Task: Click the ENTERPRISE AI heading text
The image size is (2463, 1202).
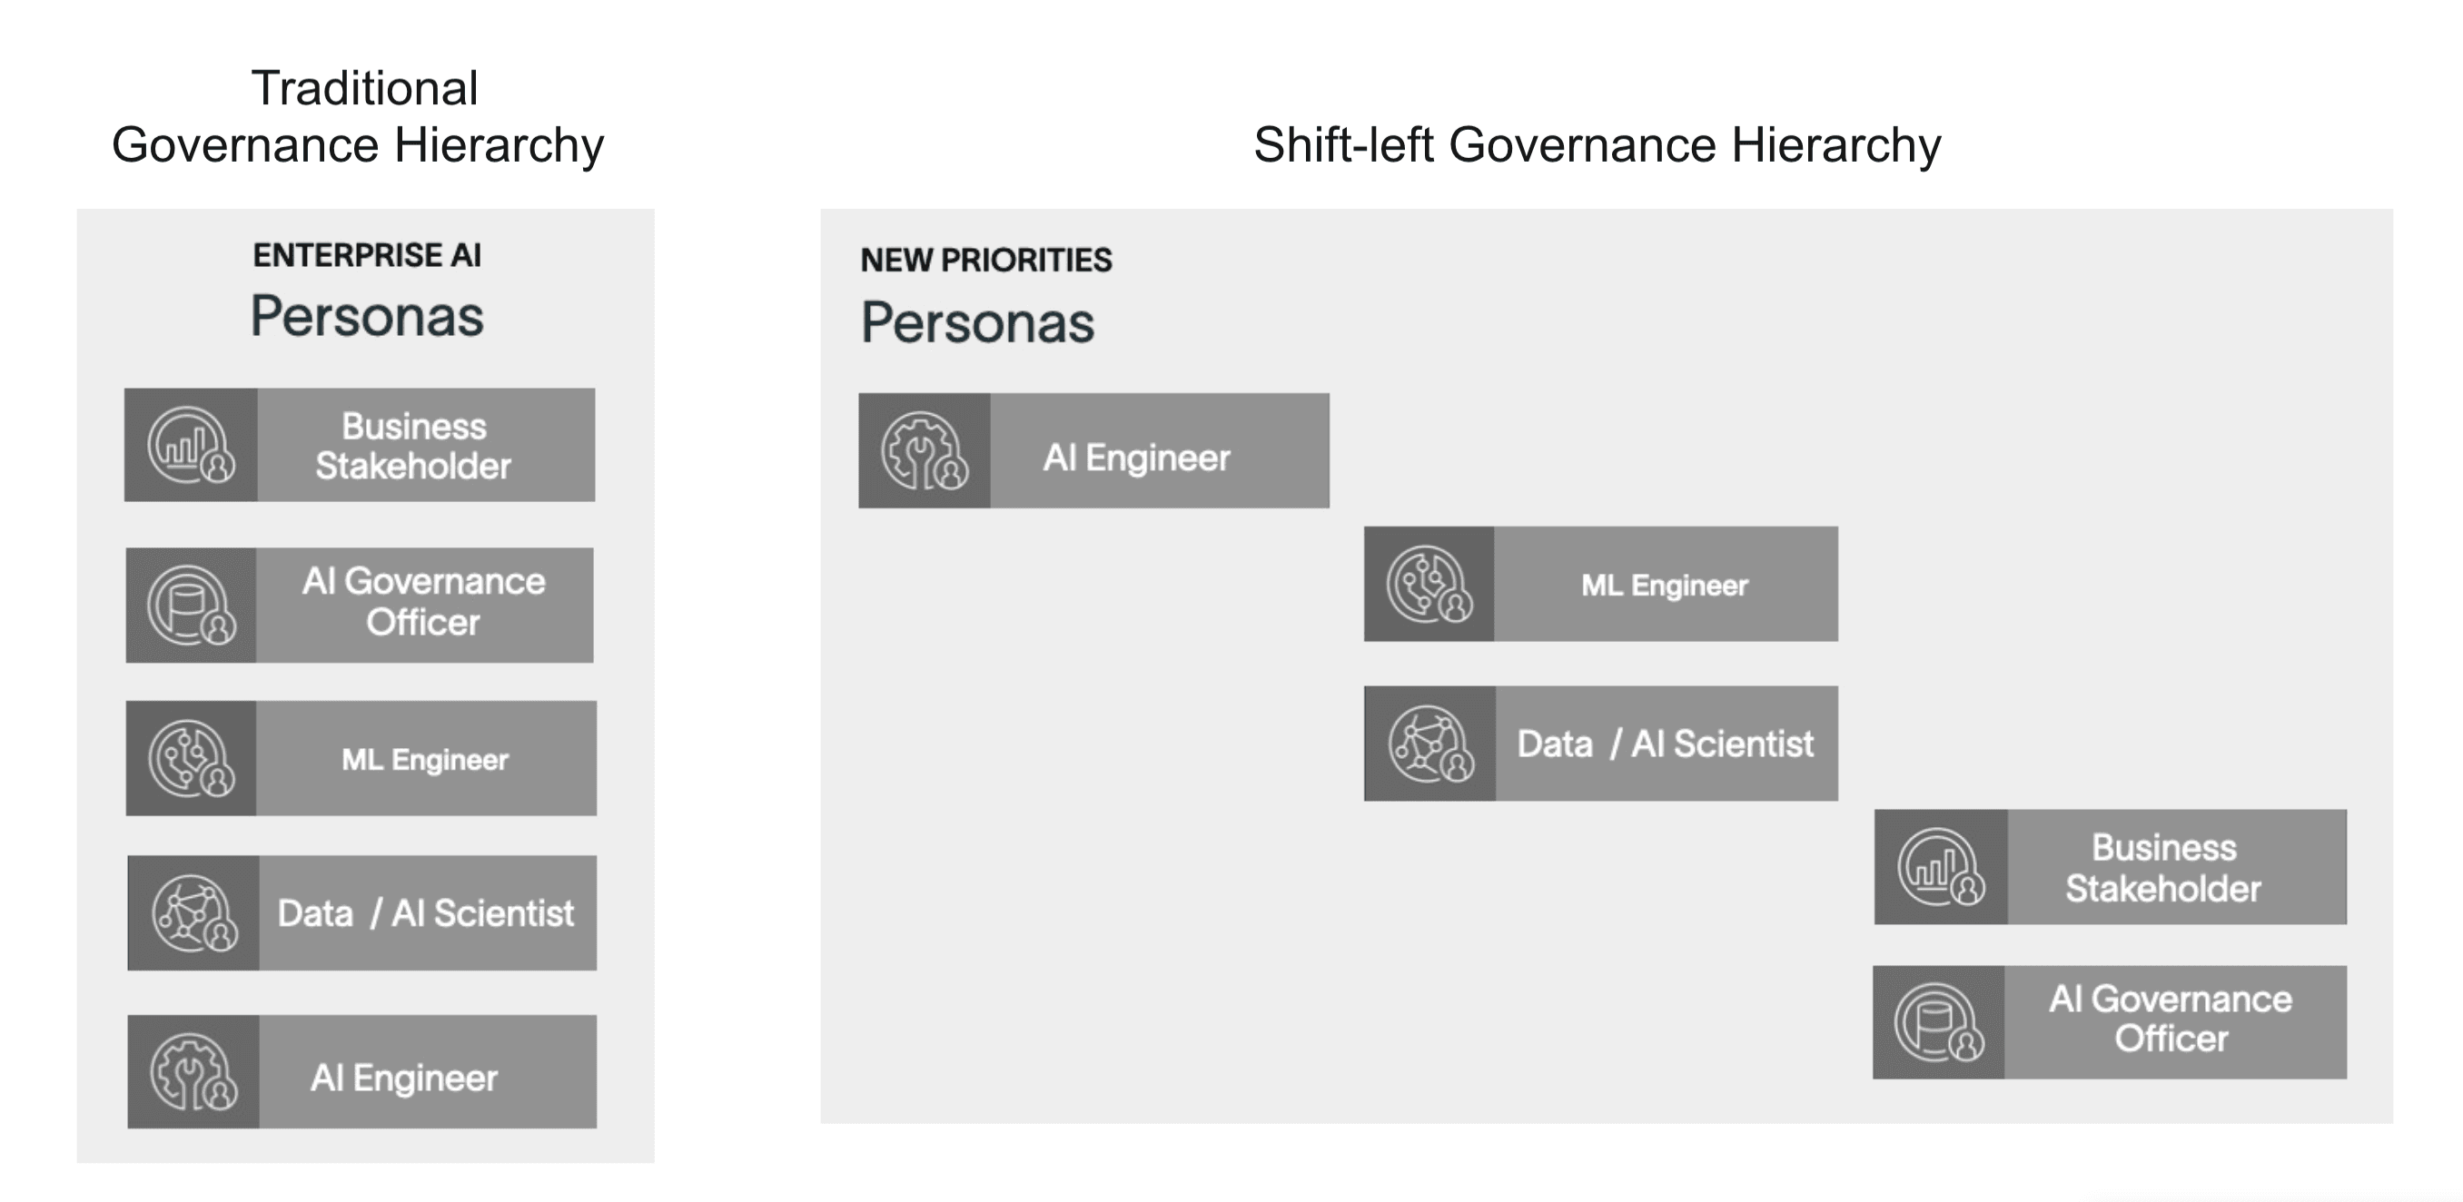Action: tap(366, 255)
